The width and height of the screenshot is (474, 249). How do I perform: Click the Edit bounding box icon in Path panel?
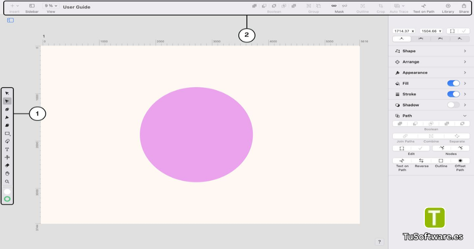point(402,148)
